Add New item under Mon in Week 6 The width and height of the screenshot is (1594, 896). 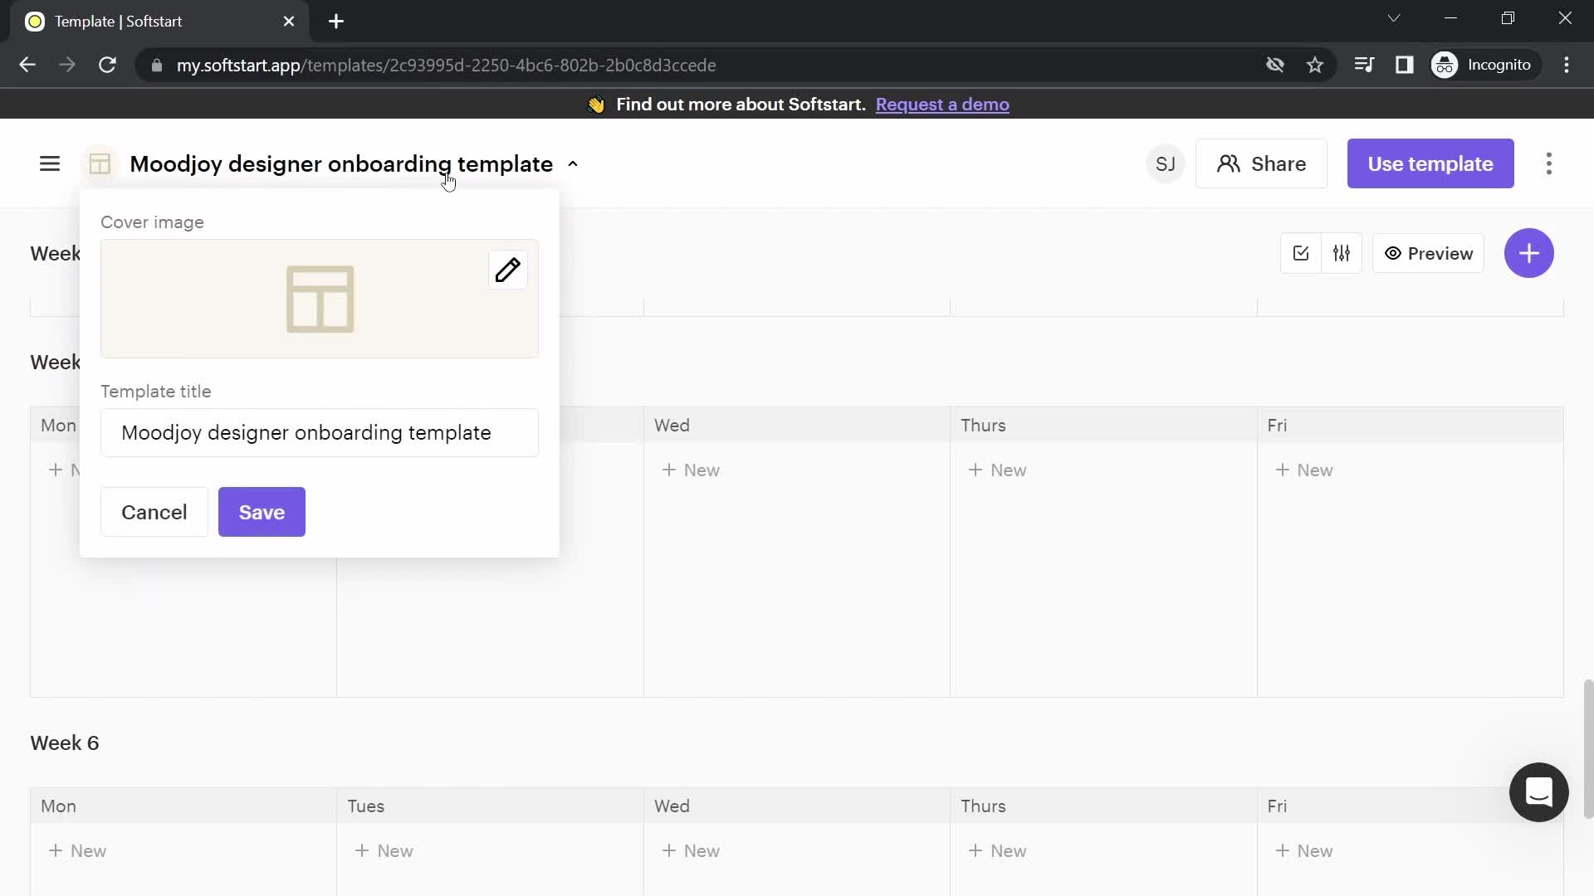tap(76, 851)
